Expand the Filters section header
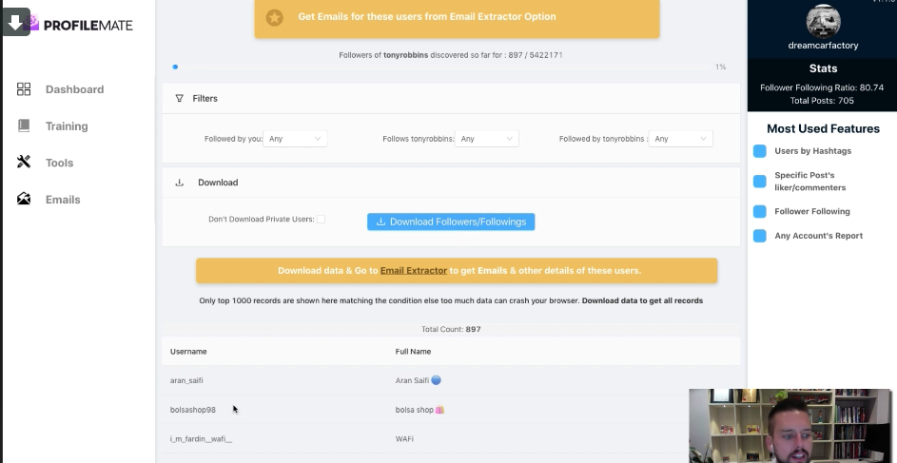 [x=451, y=98]
